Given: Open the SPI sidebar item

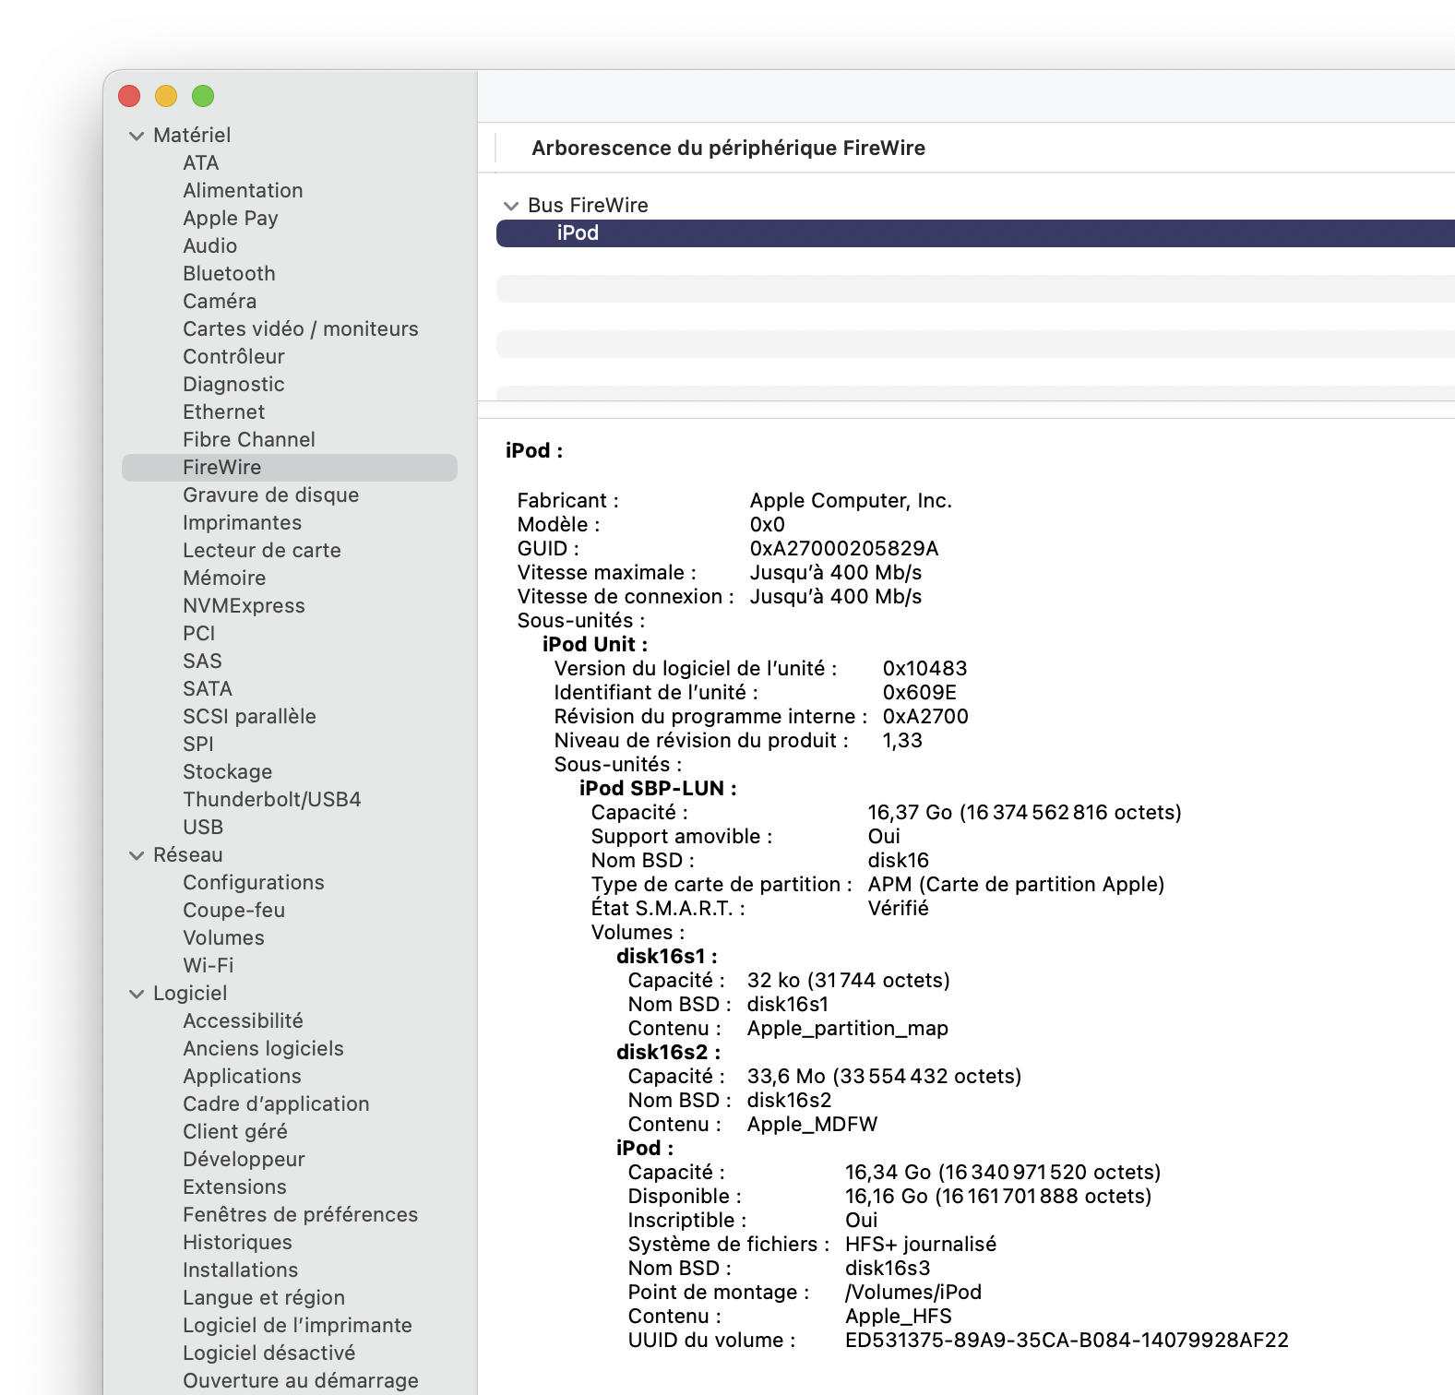Looking at the screenshot, I should (197, 745).
